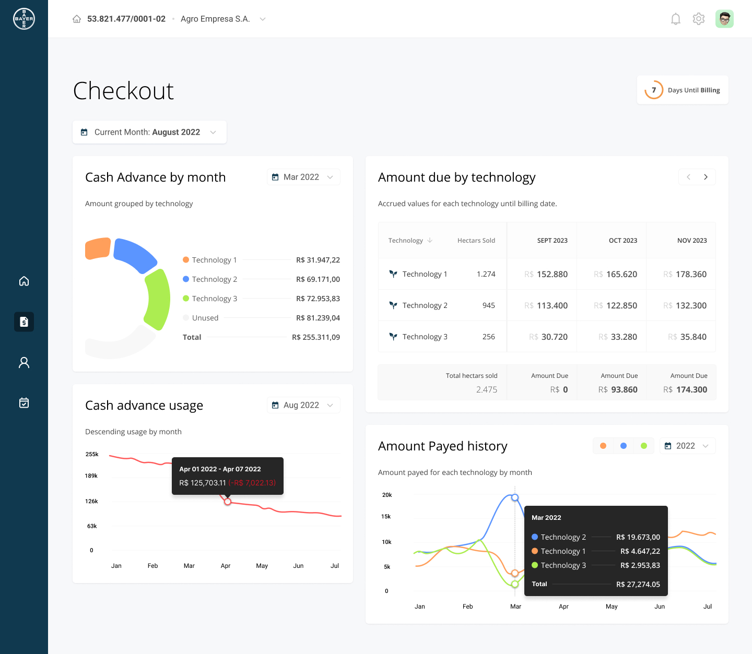Click the orange donut chart segment
This screenshot has width=752, height=654.
click(x=98, y=248)
